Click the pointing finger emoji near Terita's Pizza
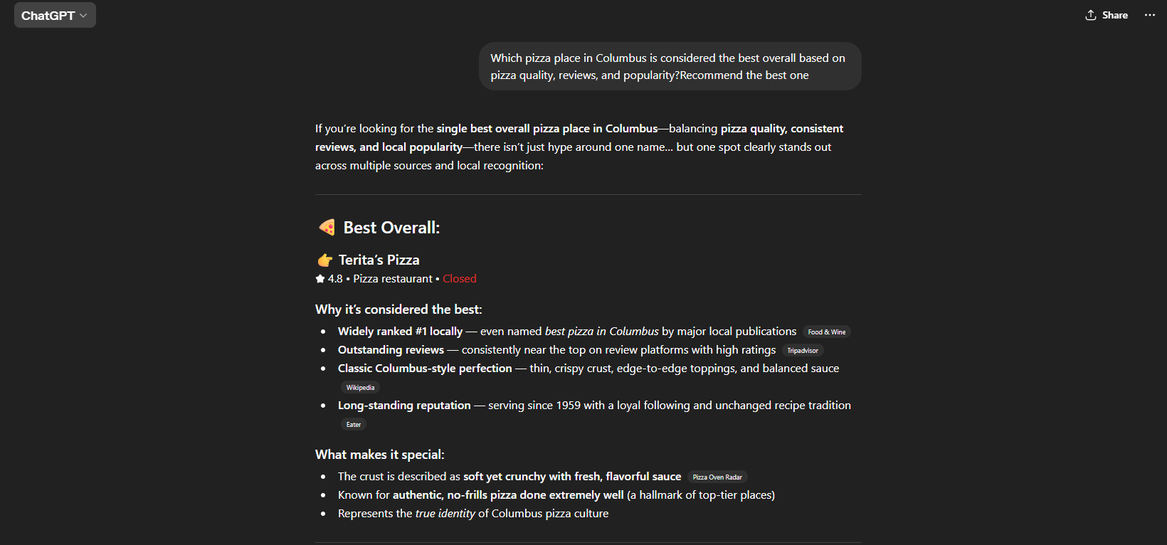 coord(325,260)
